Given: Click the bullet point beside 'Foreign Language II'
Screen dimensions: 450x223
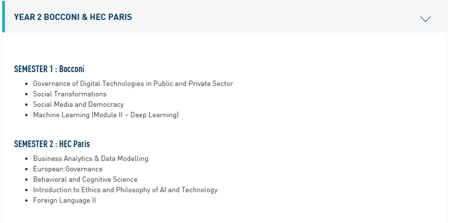Looking at the screenshot, I should [x=27, y=200].
